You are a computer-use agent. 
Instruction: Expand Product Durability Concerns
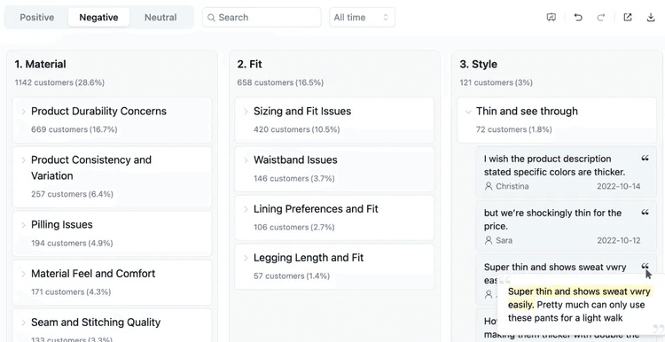click(x=24, y=112)
